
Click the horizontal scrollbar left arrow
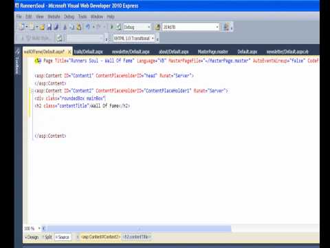tap(43, 228)
